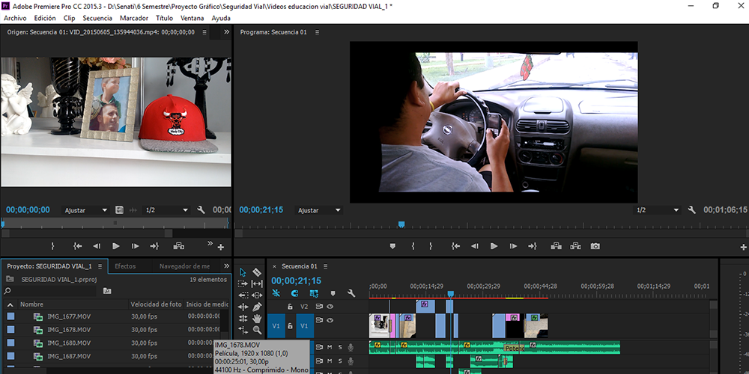Show hidden Source panel tabs chevron

coord(226,32)
